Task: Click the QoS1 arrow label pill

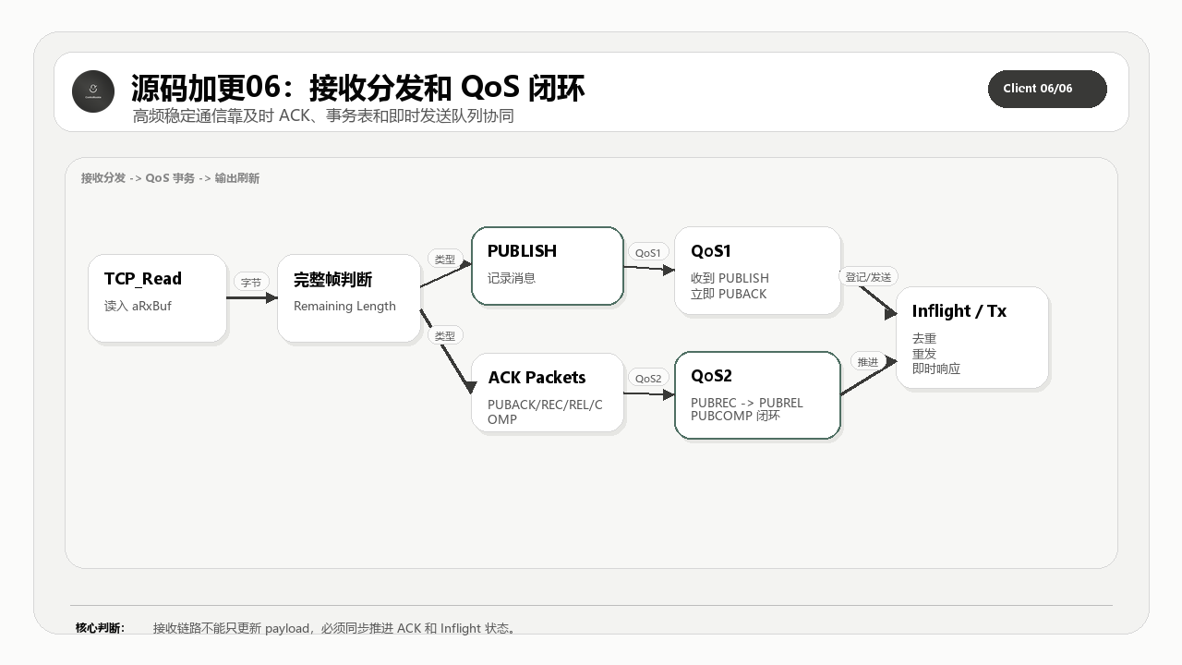Action: click(648, 253)
